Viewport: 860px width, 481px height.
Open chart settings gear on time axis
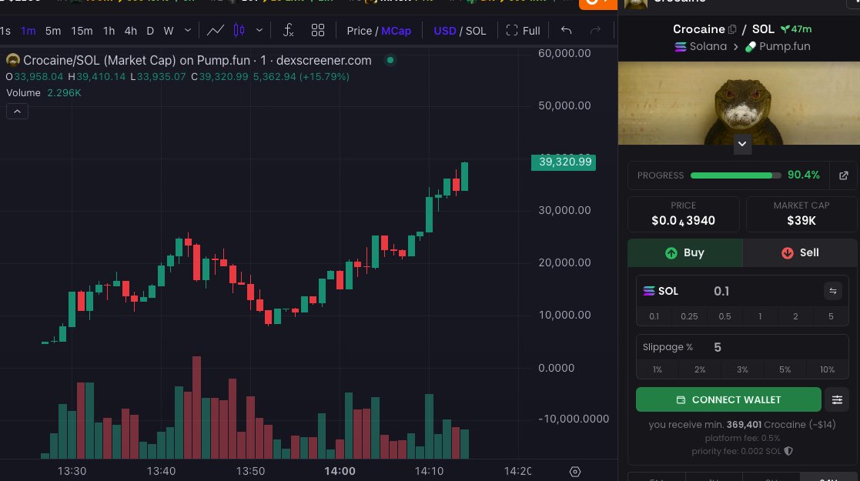pos(575,472)
